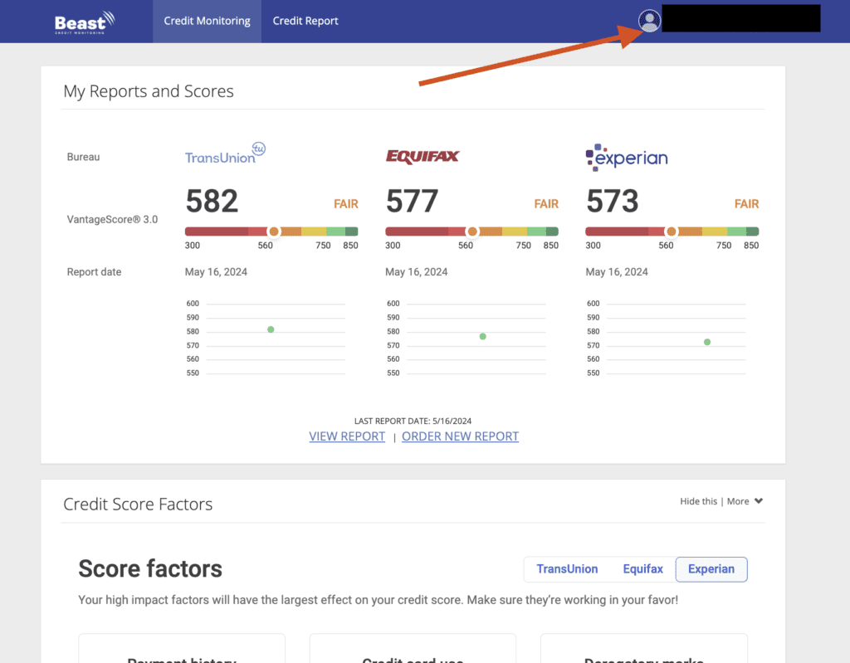Click the VIEW REPORT link
The height and width of the screenshot is (663, 850).
tap(347, 436)
